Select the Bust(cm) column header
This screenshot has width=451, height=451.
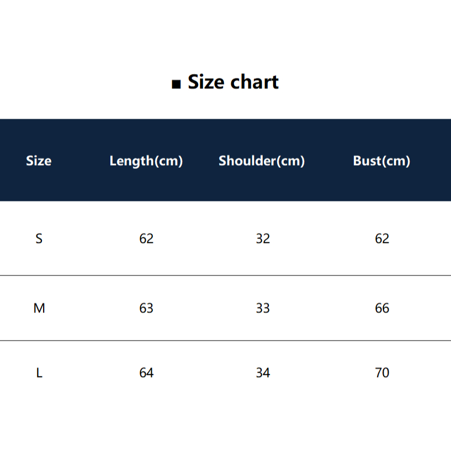point(381,161)
